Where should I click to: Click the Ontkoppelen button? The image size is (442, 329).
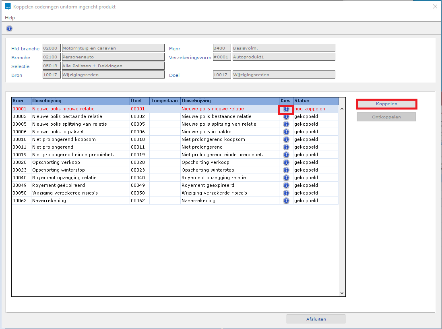[x=386, y=117]
